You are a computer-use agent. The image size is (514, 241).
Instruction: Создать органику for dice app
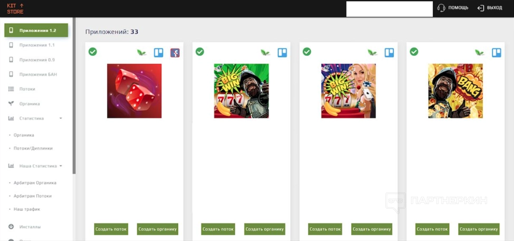click(158, 229)
